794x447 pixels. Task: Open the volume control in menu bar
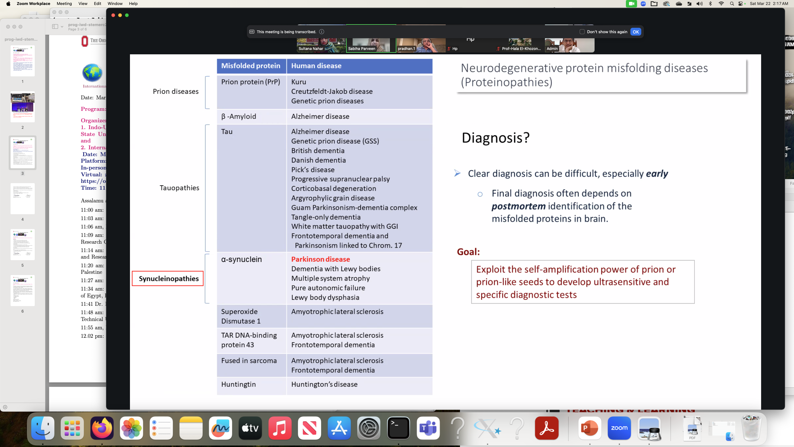699,4
